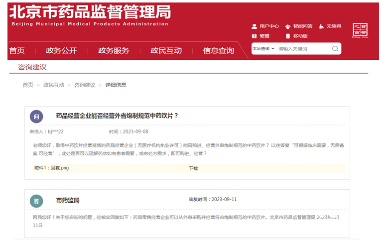Click the 无障碍 text link
Image resolution: width=389 pixels, height=240 pixels.
click(334, 26)
